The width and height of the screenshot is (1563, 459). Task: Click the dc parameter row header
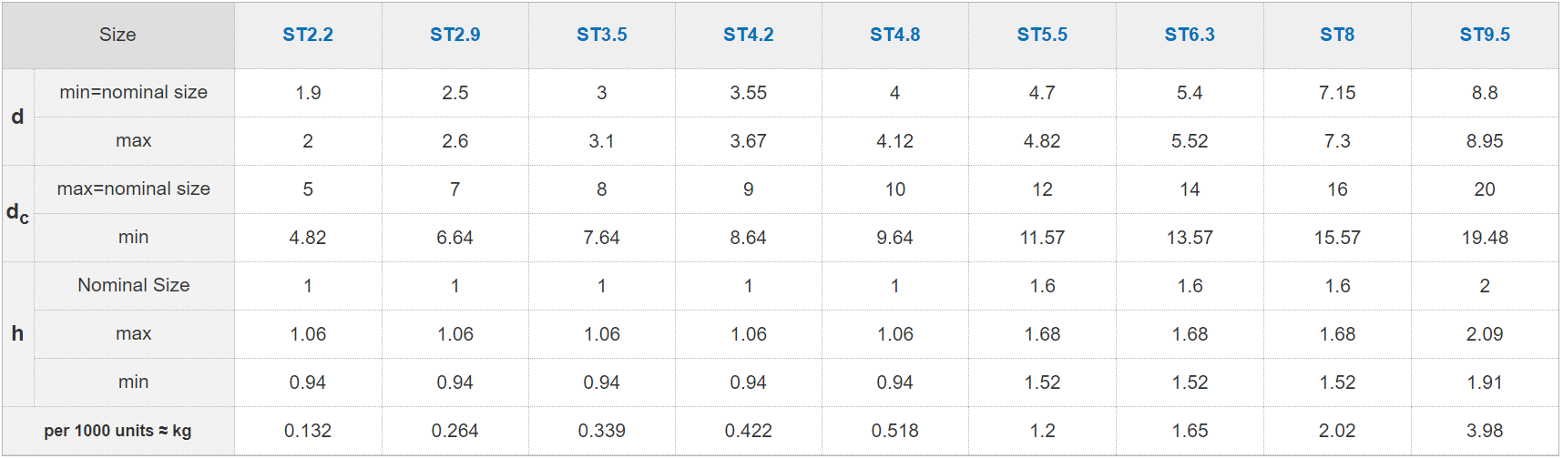pyautogui.click(x=17, y=213)
